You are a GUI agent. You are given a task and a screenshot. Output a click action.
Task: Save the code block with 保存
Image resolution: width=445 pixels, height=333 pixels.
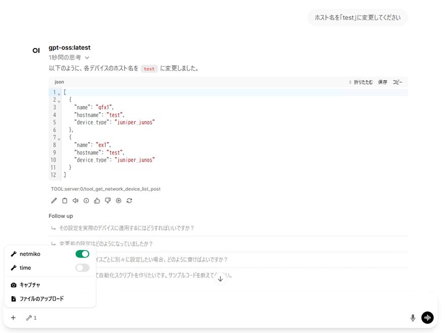(383, 82)
